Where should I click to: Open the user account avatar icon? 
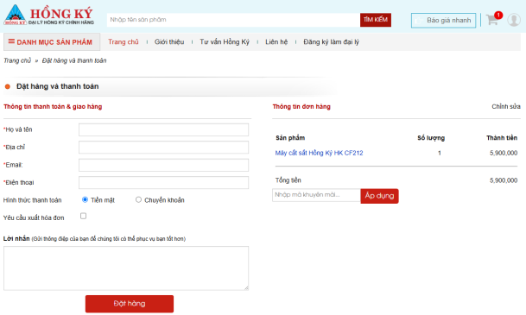click(514, 20)
